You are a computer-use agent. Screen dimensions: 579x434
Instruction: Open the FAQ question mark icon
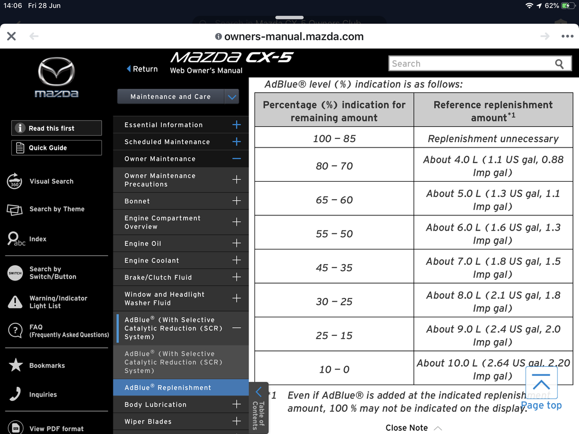15,330
